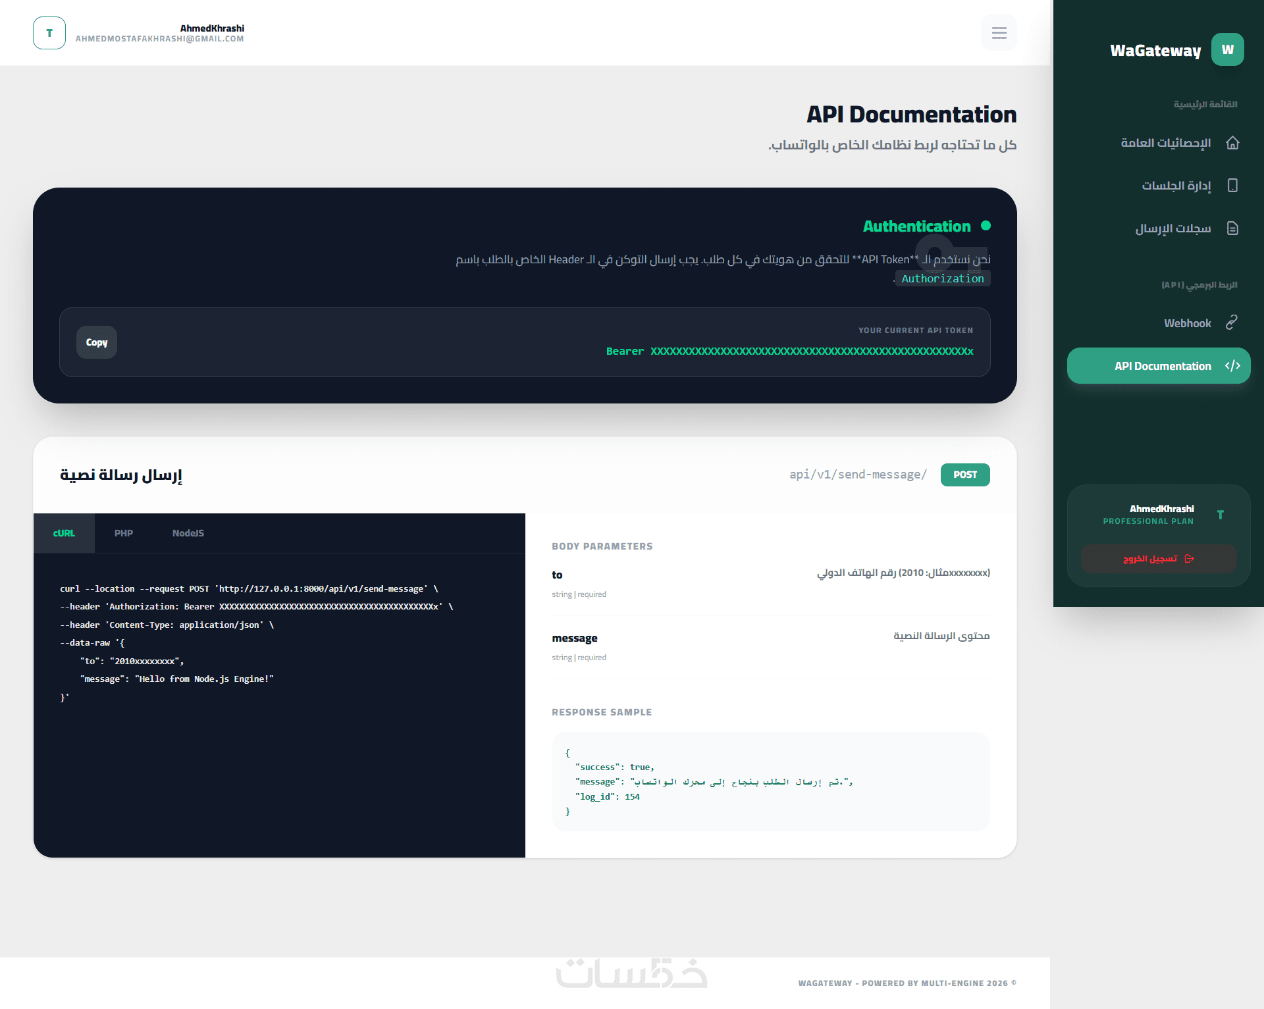1264x1009 pixels.
Task: Select the cURL code tab
Action: coord(64,533)
